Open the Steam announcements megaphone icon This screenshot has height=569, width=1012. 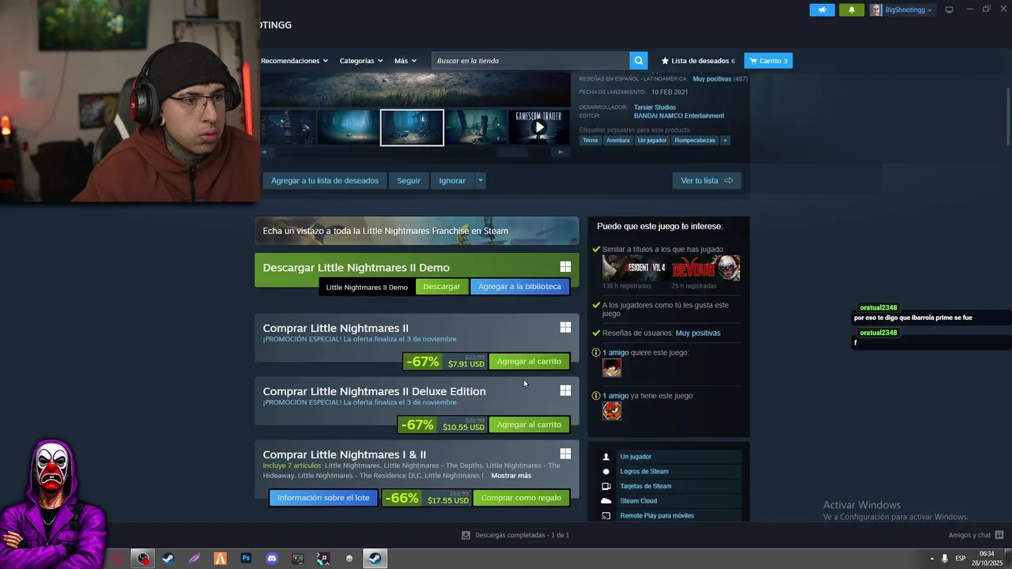point(822,10)
